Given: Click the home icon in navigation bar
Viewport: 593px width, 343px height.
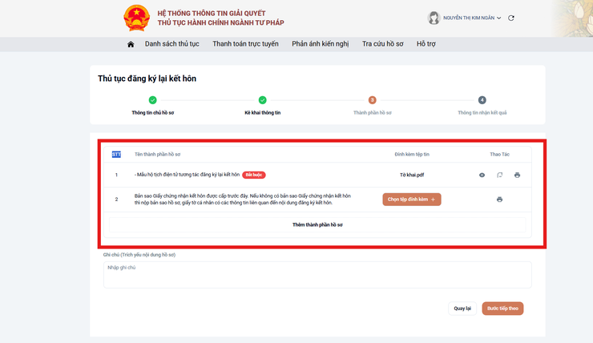Looking at the screenshot, I should (131, 44).
